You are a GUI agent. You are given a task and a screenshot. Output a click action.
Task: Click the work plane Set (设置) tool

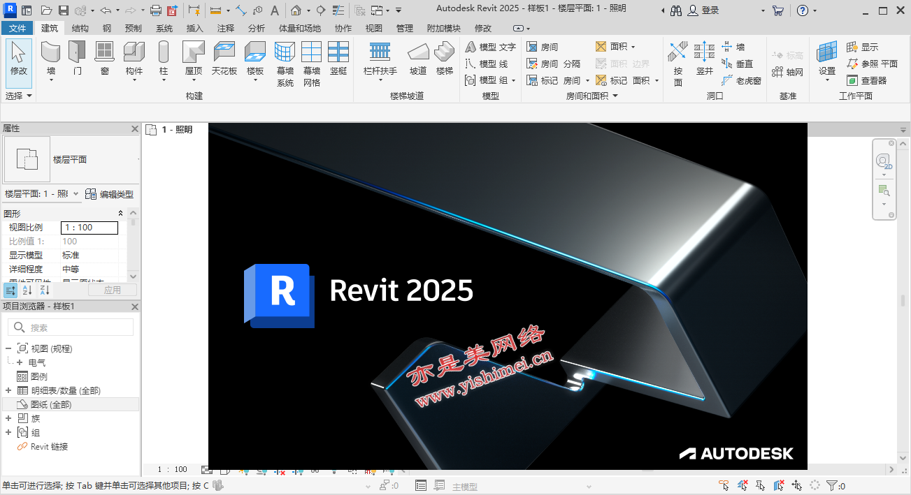[x=827, y=59]
